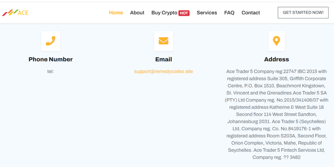Click the text 'Centre, P.O. Box 1510'

click(x=250, y=86)
